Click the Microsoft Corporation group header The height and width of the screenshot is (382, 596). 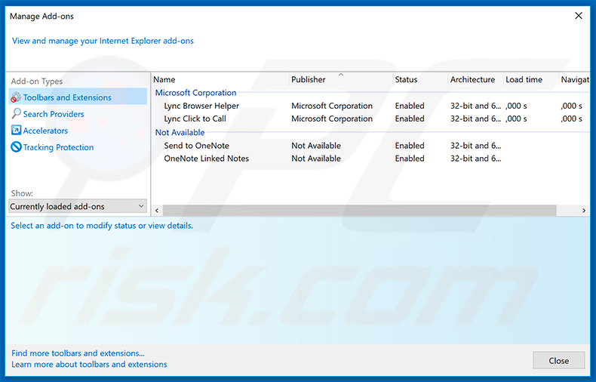(x=195, y=93)
